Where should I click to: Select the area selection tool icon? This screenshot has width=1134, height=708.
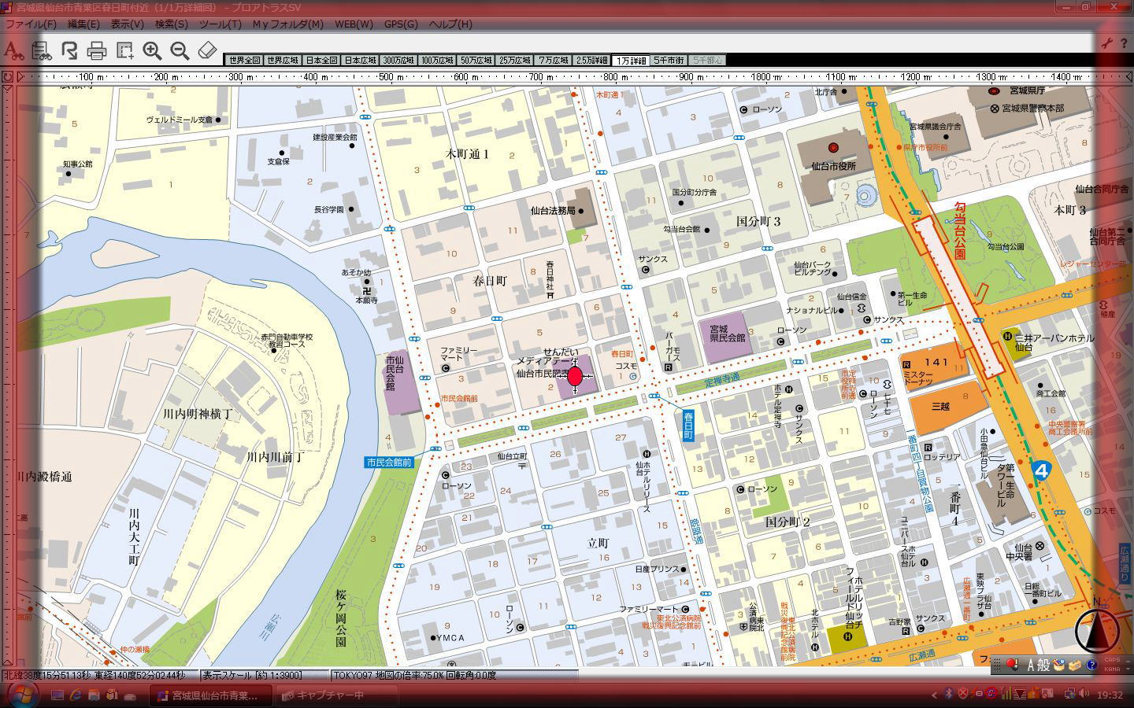click(x=124, y=51)
